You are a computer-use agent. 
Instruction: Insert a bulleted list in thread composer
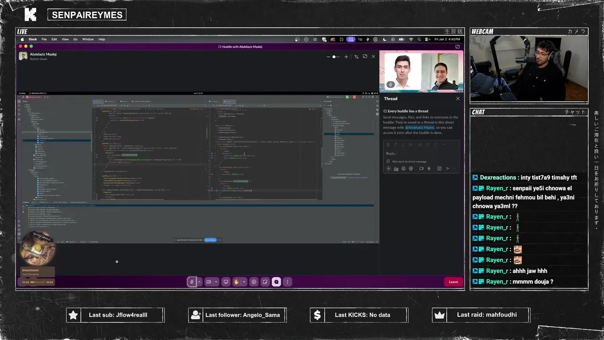436,144
